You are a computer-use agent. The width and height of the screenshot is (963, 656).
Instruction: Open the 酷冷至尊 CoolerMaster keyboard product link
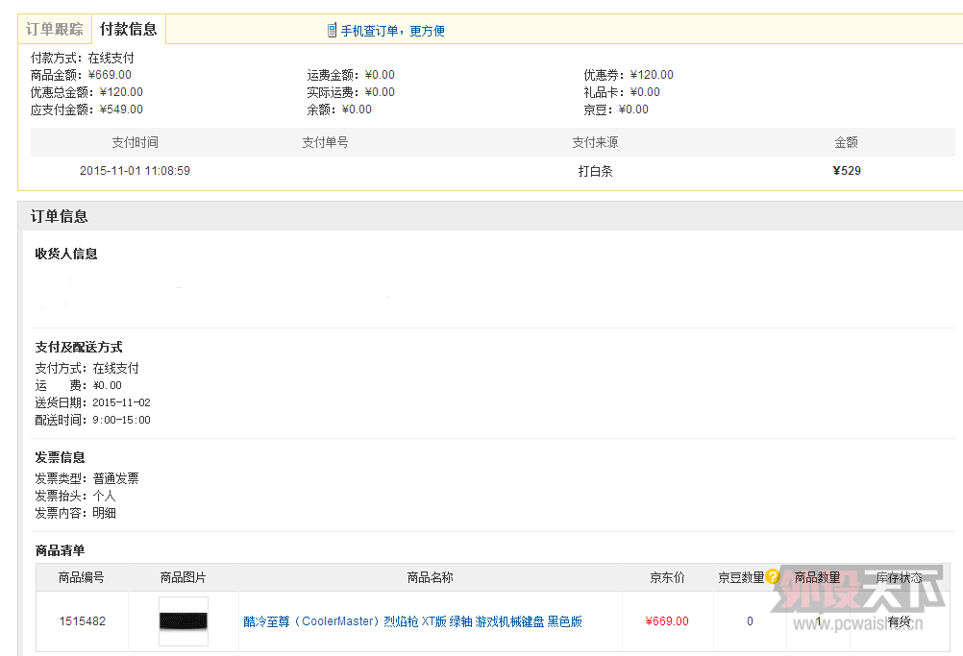(x=412, y=621)
